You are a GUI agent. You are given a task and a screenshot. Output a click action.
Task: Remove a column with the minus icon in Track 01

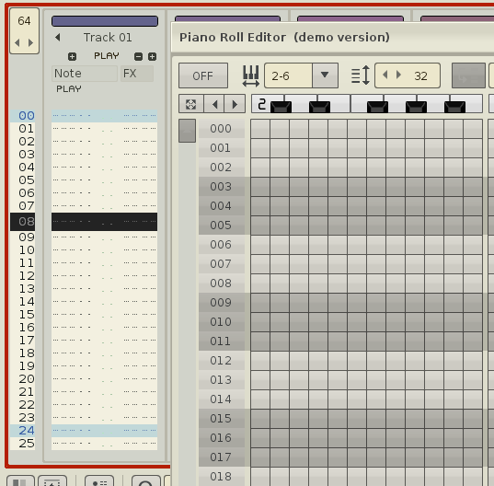tap(138, 56)
